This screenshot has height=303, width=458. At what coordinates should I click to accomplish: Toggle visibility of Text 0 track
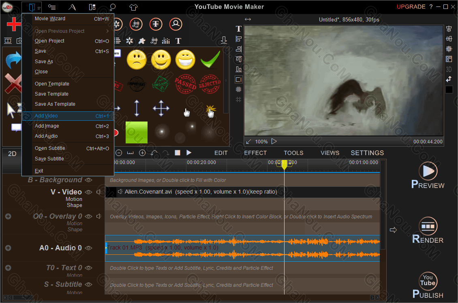(x=88, y=268)
